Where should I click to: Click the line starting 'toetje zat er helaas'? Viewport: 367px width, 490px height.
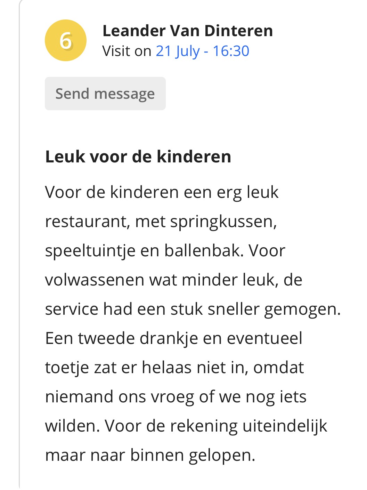tap(175, 368)
